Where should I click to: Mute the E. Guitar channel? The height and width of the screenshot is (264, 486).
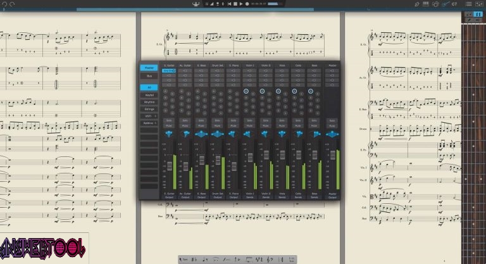169,125
